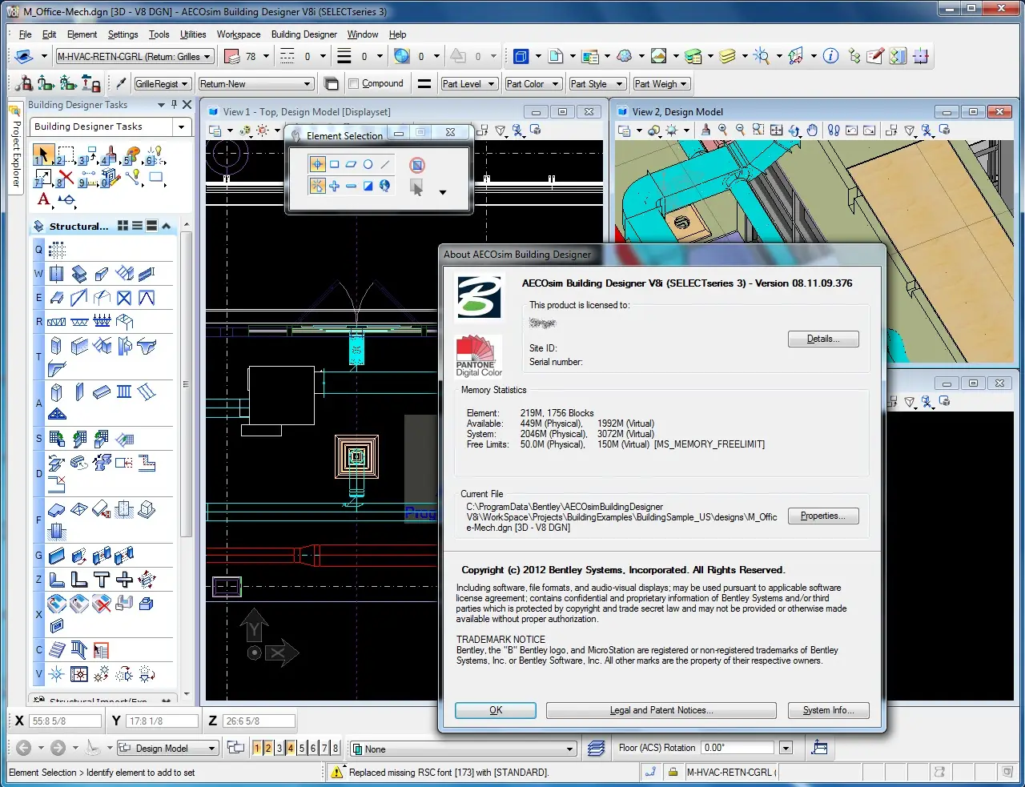This screenshot has height=787, width=1025.
Task: Open the Utilities menu
Action: click(x=193, y=34)
